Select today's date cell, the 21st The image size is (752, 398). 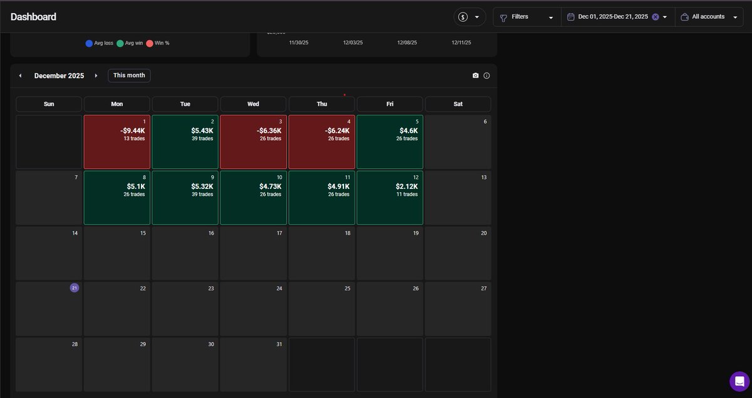pyautogui.click(x=49, y=309)
